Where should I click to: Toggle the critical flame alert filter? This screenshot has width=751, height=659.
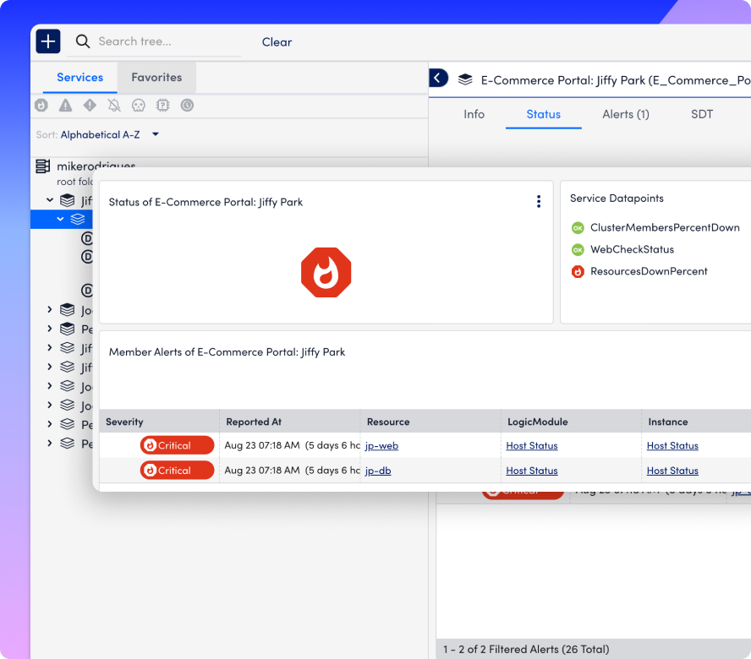click(x=41, y=106)
